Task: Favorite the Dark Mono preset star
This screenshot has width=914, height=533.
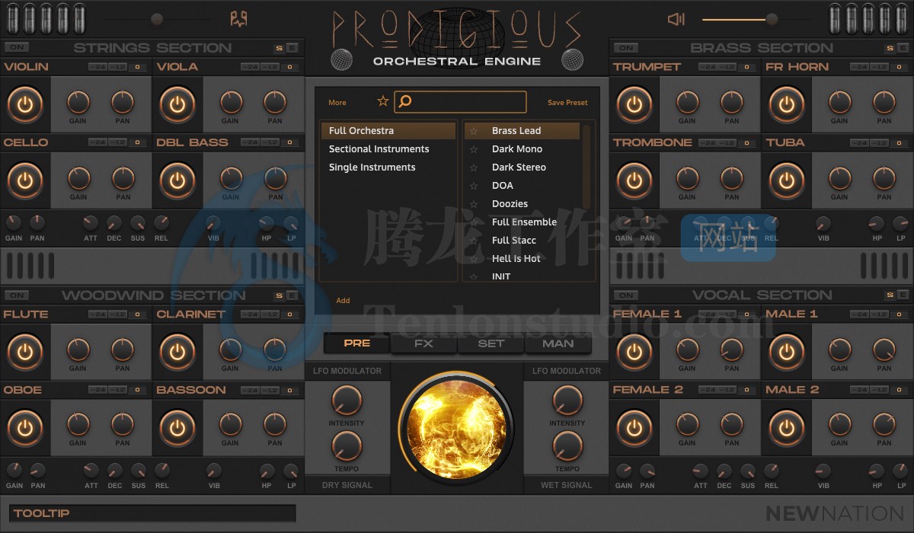Action: tap(474, 149)
